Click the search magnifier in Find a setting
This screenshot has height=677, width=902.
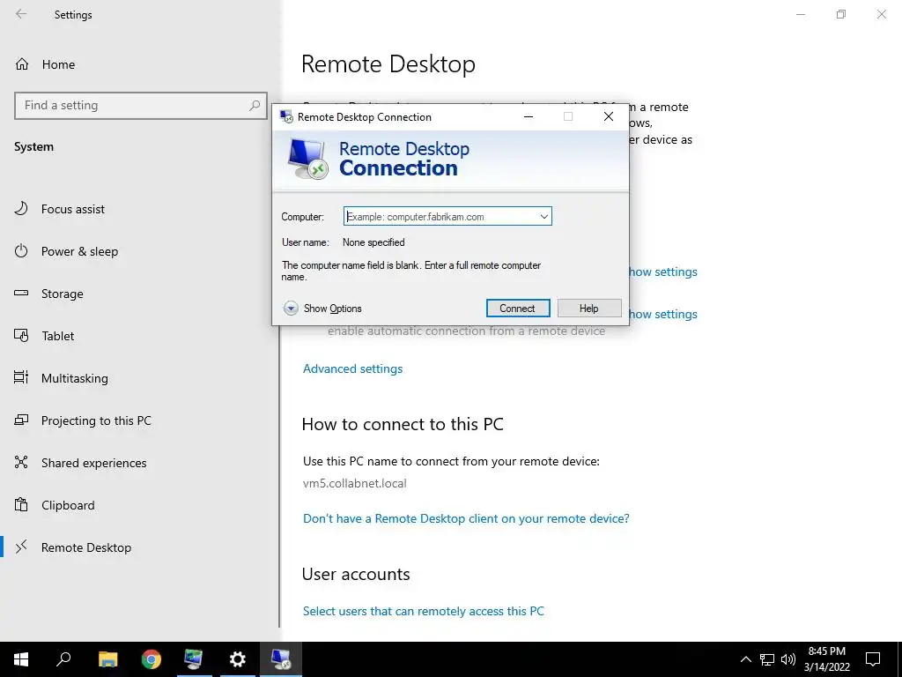pyautogui.click(x=255, y=106)
